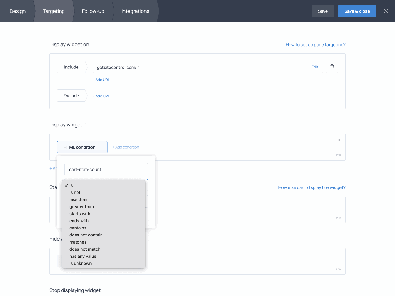Select 'less than' operator option

78,199
